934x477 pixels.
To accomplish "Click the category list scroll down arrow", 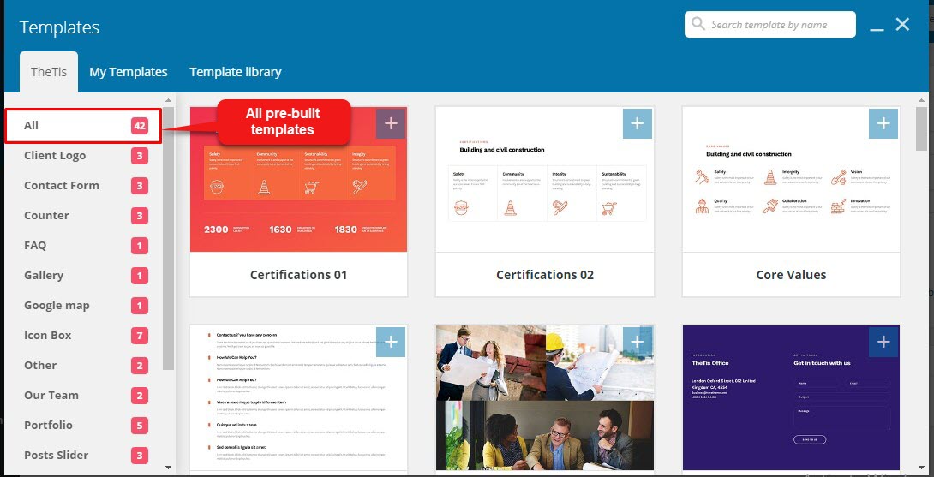I will (x=168, y=468).
